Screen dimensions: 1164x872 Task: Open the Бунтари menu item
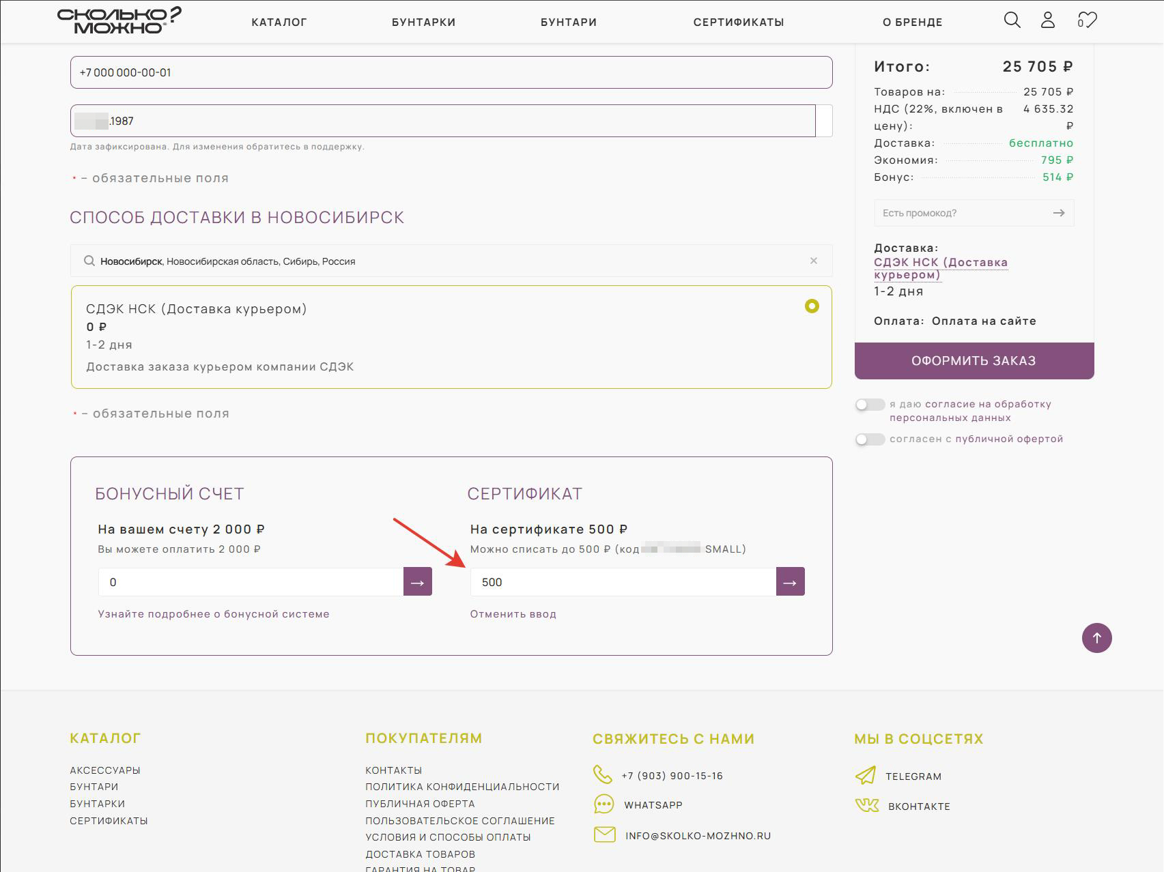point(569,22)
